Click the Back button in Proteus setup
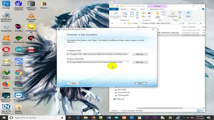 pyautogui.click(x=73, y=83)
